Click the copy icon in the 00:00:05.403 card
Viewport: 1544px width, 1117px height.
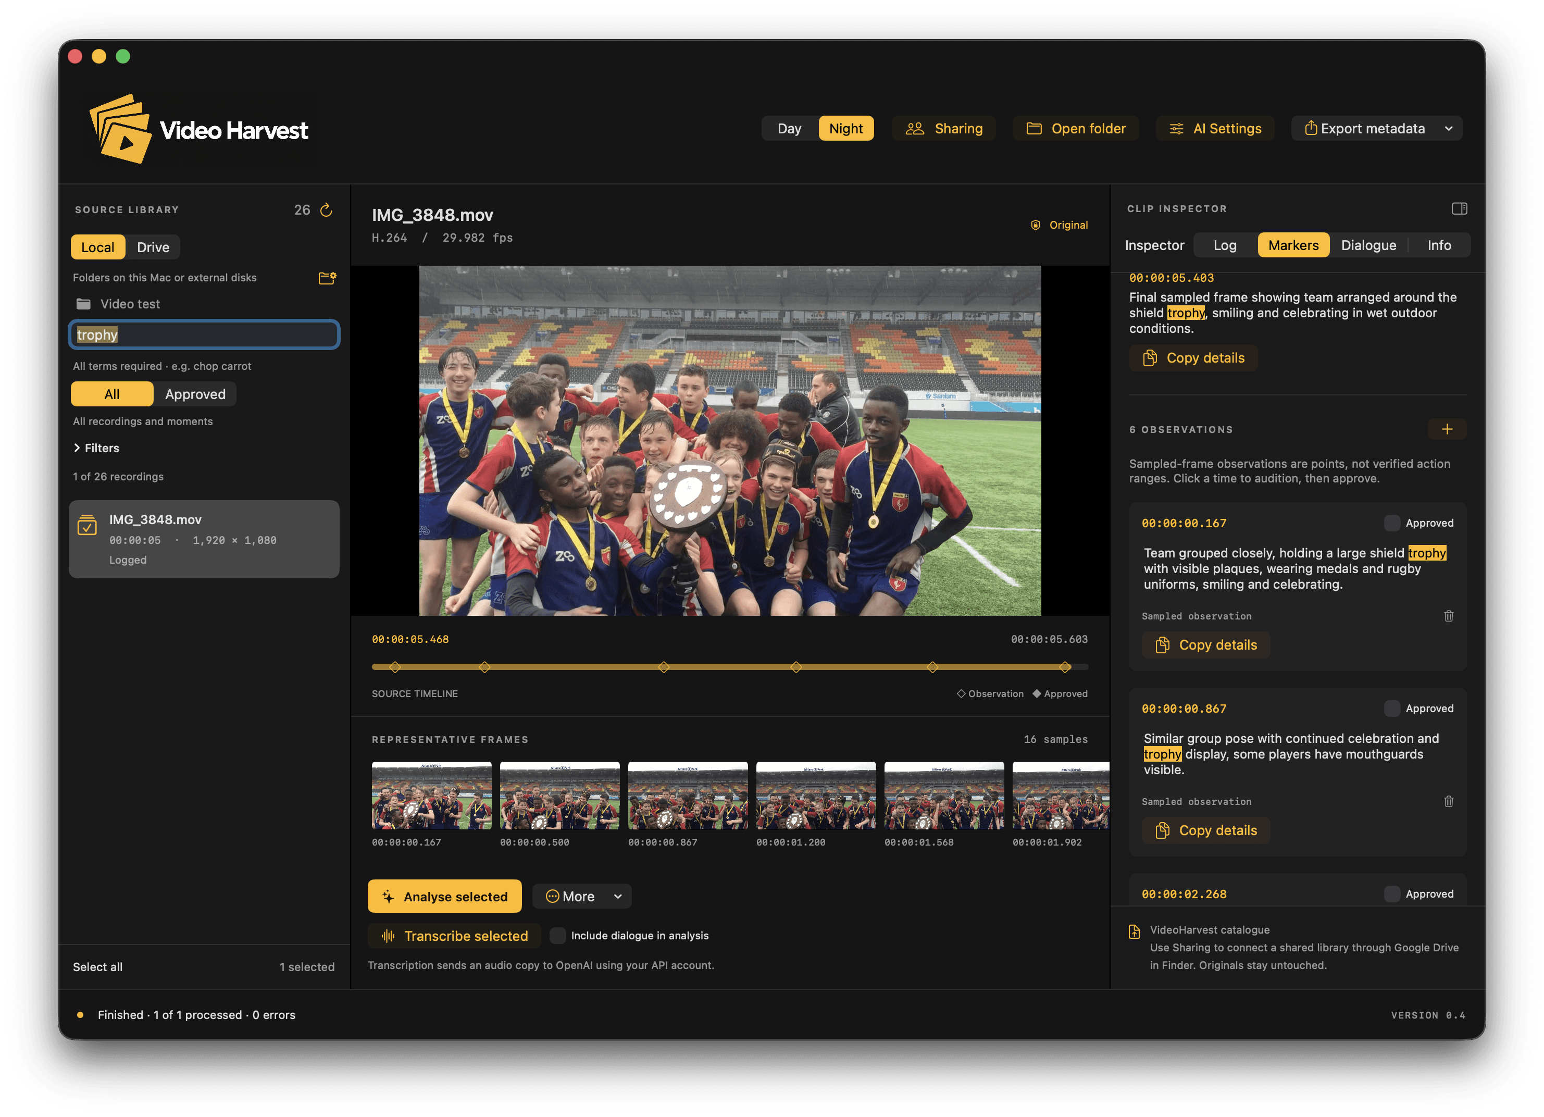(1149, 358)
